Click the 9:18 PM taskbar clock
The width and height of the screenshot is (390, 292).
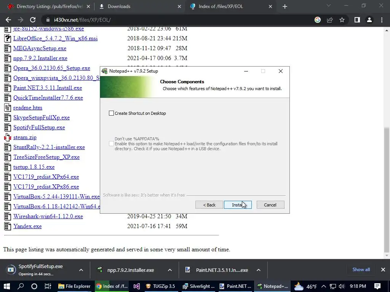click(358, 286)
